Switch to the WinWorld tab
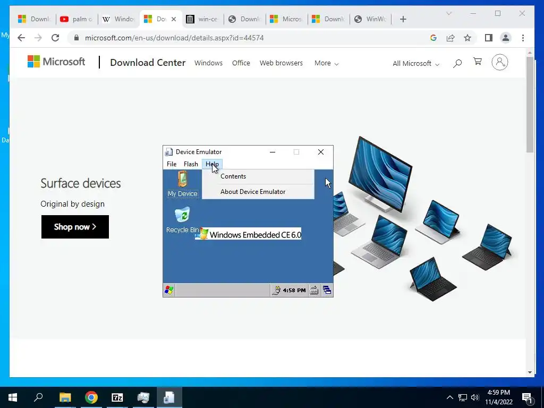 tap(370, 19)
